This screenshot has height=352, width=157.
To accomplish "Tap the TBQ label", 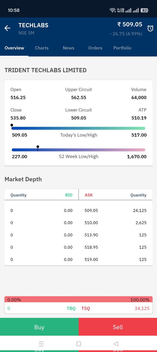I will [x=71, y=308].
